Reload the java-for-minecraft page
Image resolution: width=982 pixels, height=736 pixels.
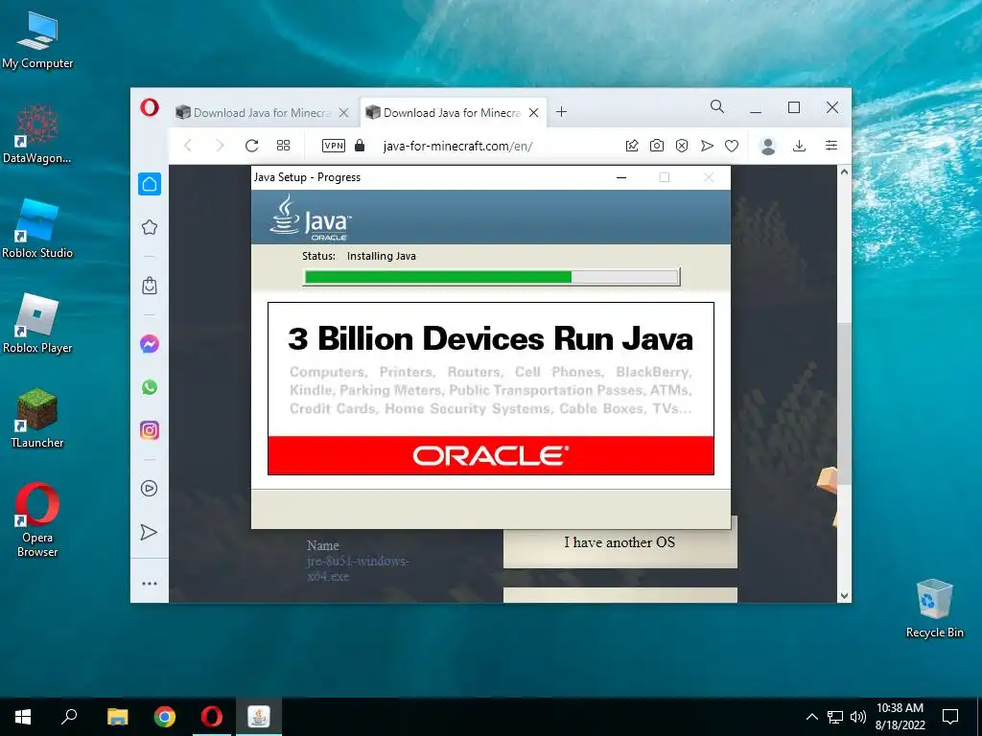click(x=252, y=146)
